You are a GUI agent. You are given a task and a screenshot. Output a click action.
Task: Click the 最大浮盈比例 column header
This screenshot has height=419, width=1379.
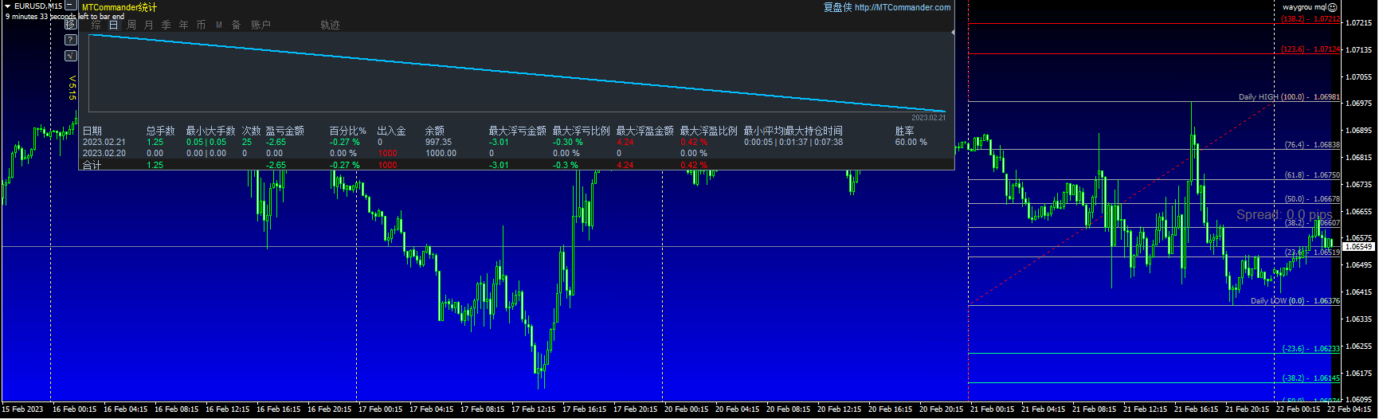708,131
